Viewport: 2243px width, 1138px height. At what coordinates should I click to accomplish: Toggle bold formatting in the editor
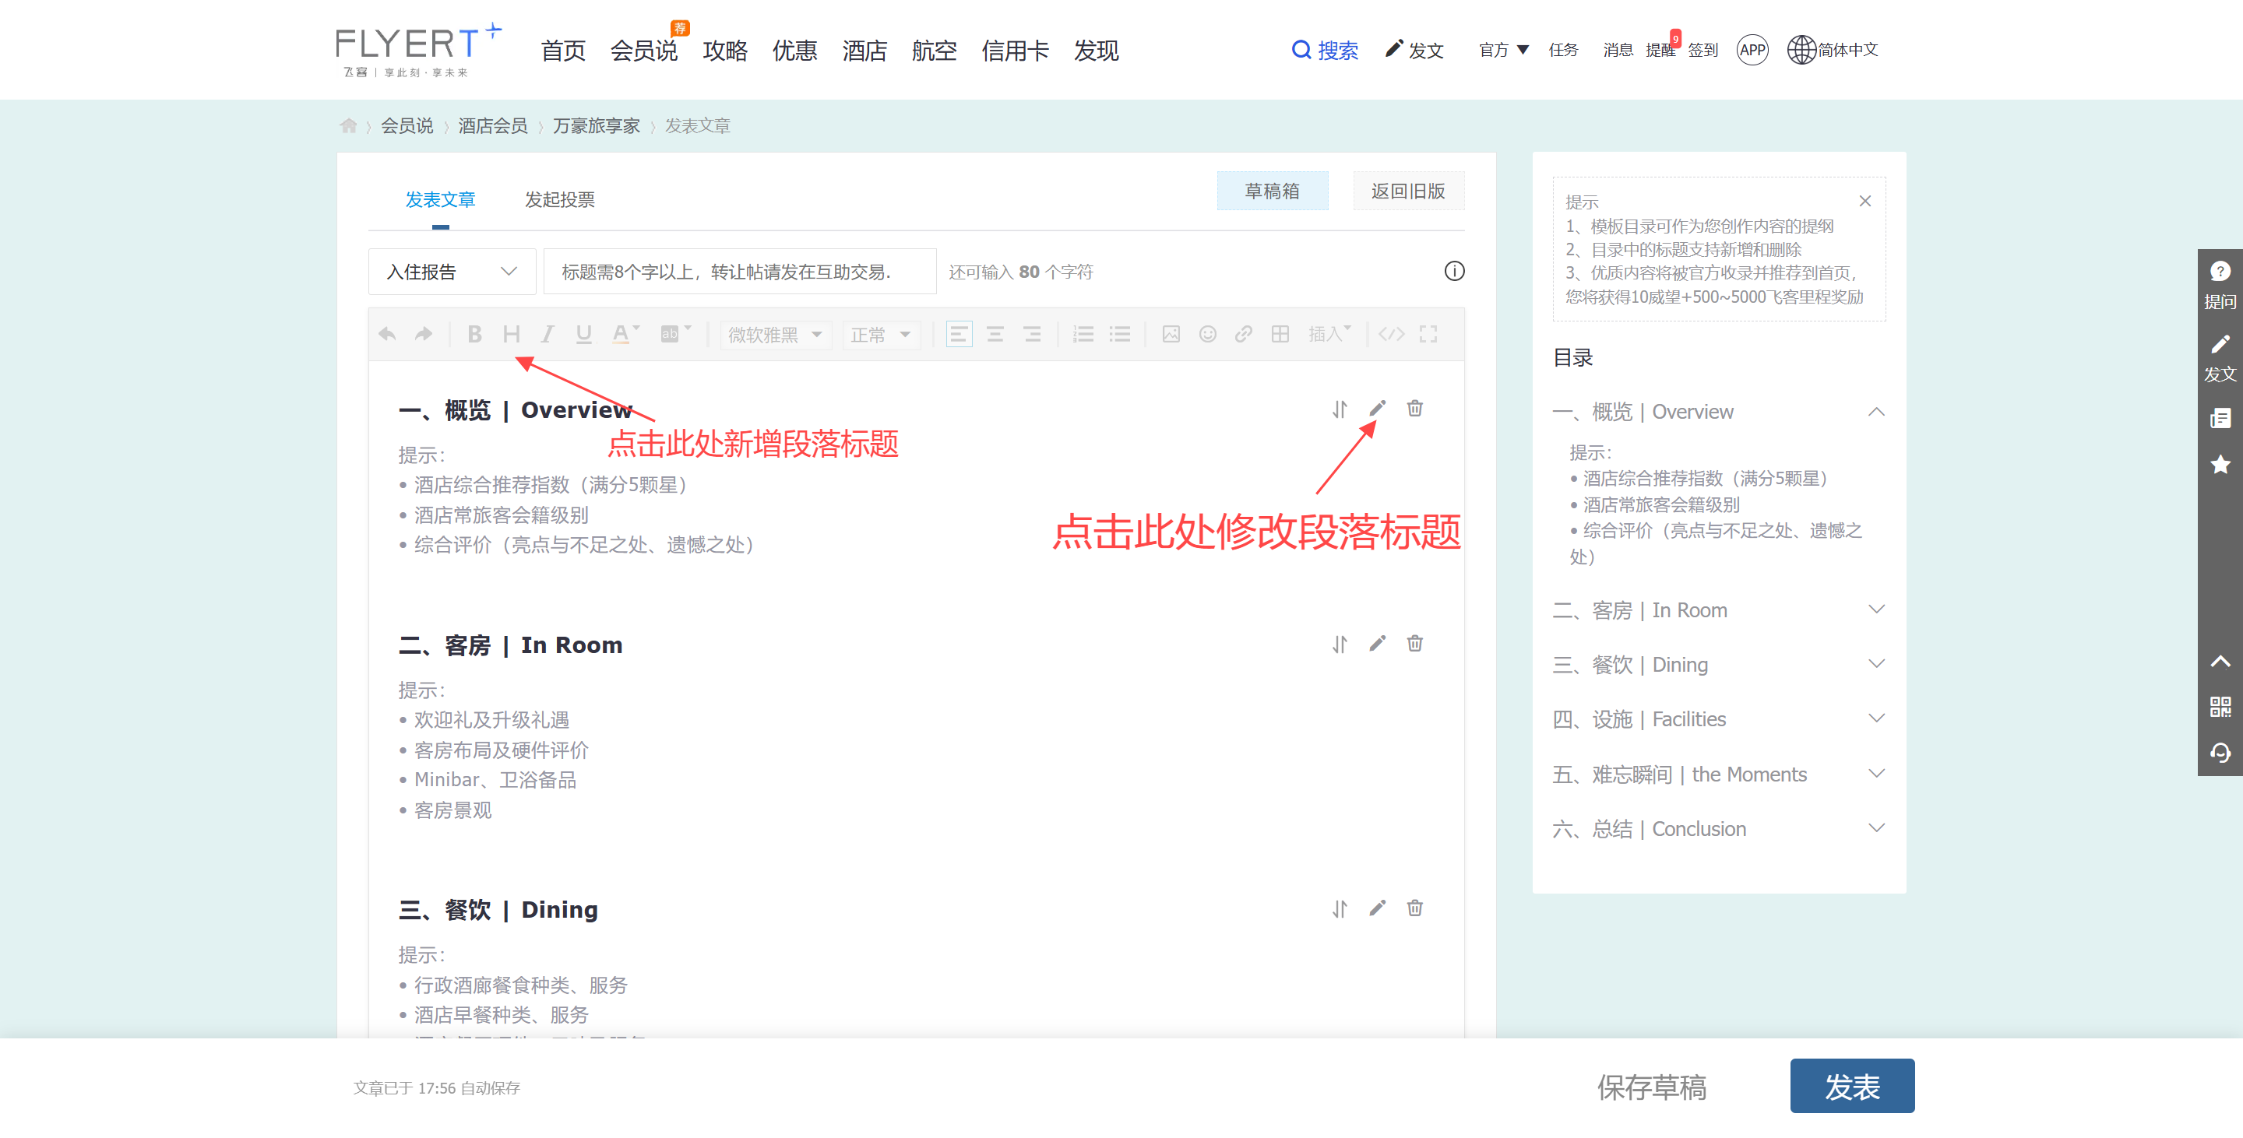coord(474,334)
